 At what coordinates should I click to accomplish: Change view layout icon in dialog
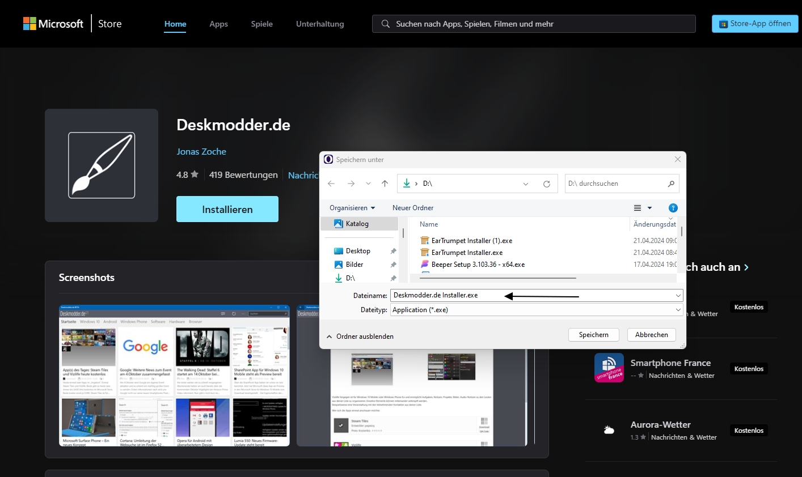[x=638, y=208]
